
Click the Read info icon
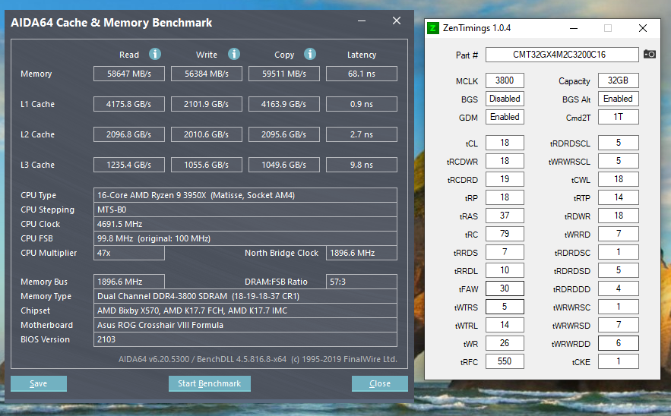155,54
